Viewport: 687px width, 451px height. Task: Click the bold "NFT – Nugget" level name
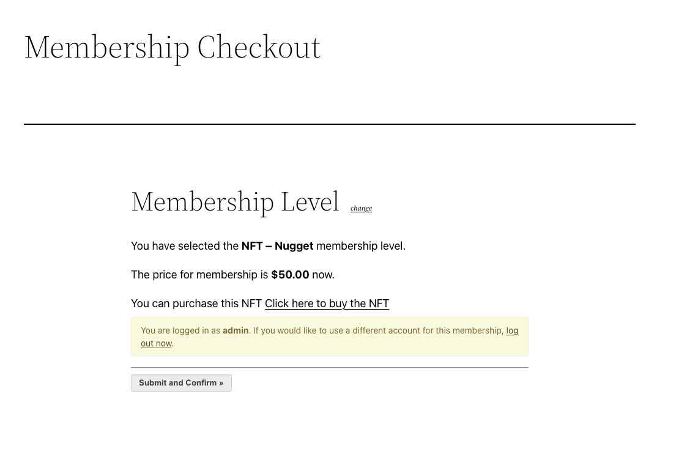277,246
